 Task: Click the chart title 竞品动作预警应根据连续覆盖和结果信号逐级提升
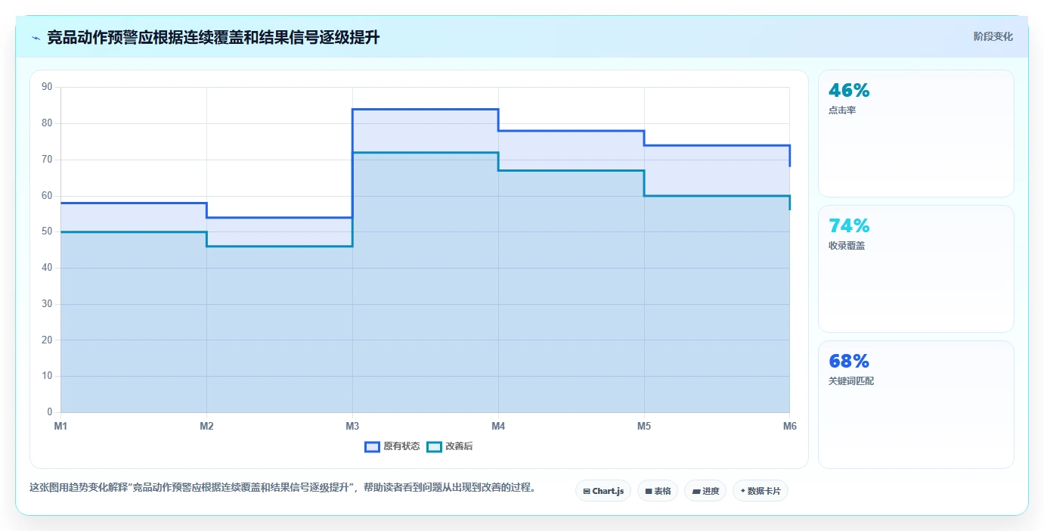click(x=213, y=37)
